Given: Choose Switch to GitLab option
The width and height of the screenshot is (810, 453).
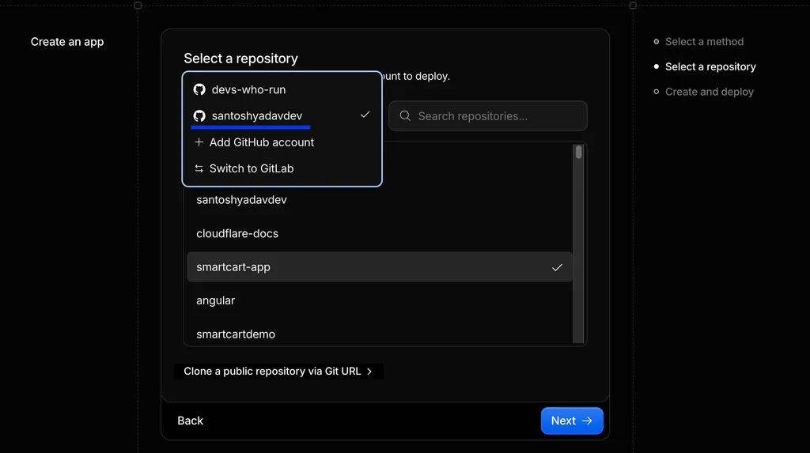Looking at the screenshot, I should click(282, 168).
